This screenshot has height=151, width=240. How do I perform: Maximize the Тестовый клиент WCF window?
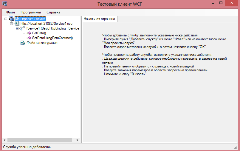(x=221, y=3)
